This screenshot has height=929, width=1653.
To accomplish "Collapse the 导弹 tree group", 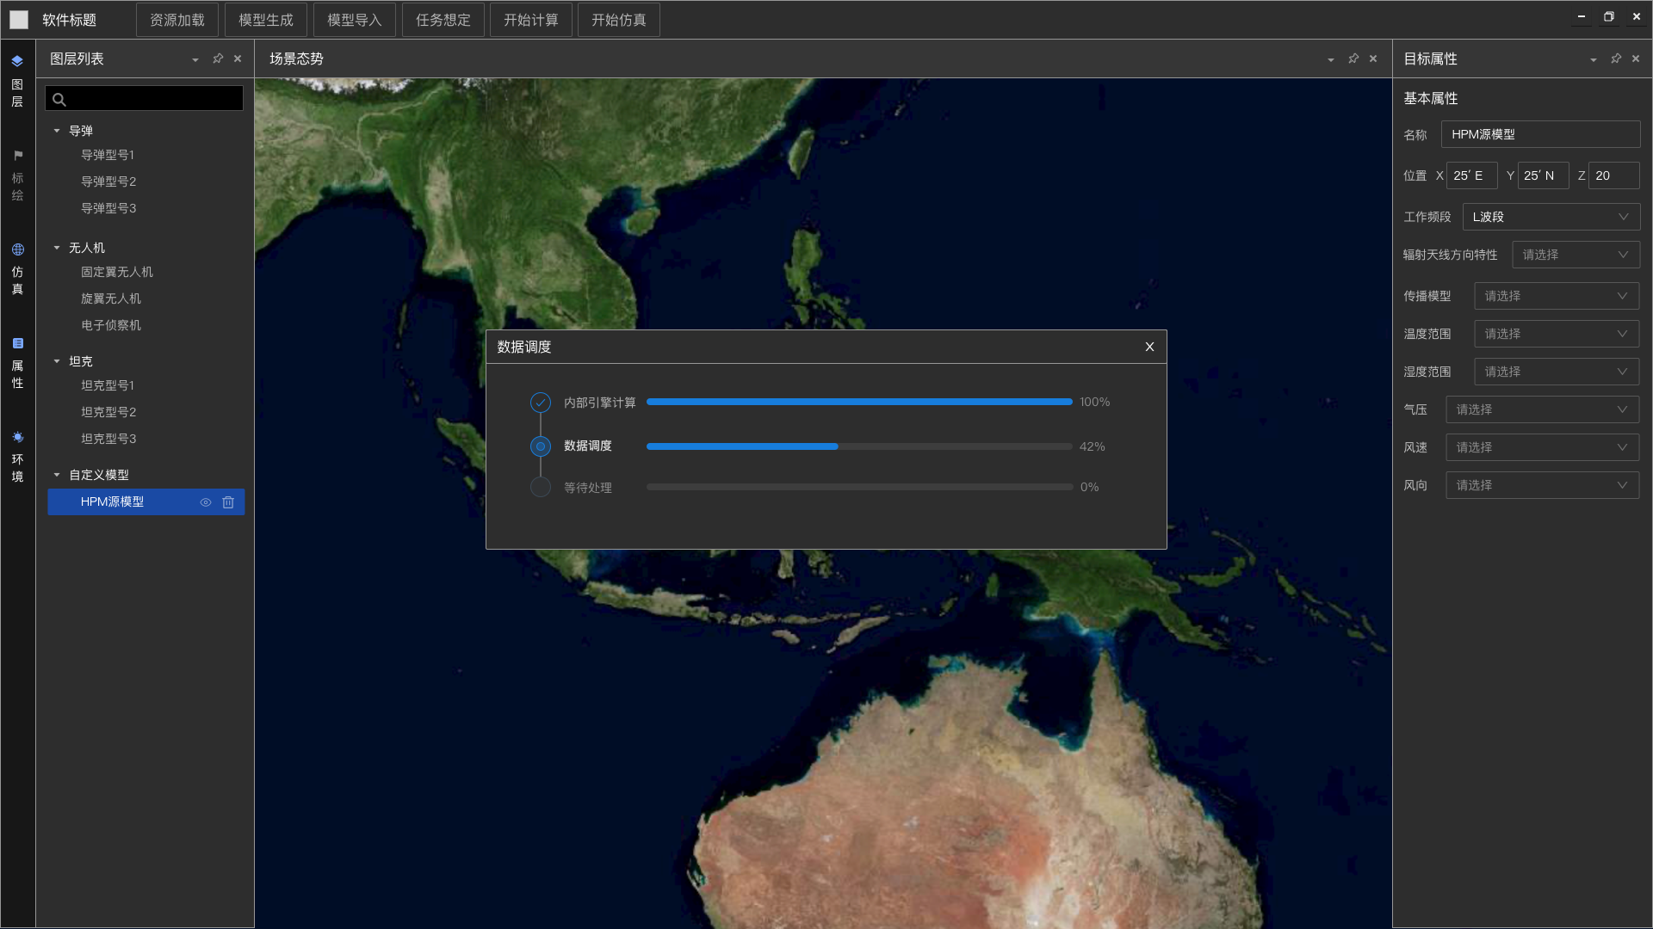I will pos(57,131).
